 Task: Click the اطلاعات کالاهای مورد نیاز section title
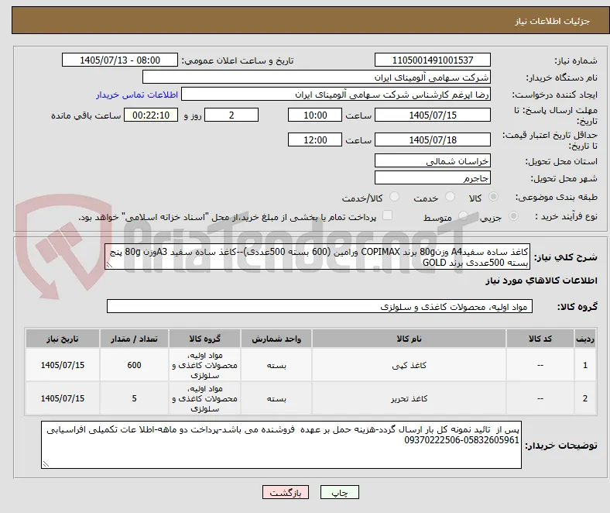(541, 281)
